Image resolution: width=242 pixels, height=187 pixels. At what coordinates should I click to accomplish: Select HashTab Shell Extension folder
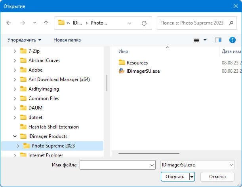tap(53, 127)
